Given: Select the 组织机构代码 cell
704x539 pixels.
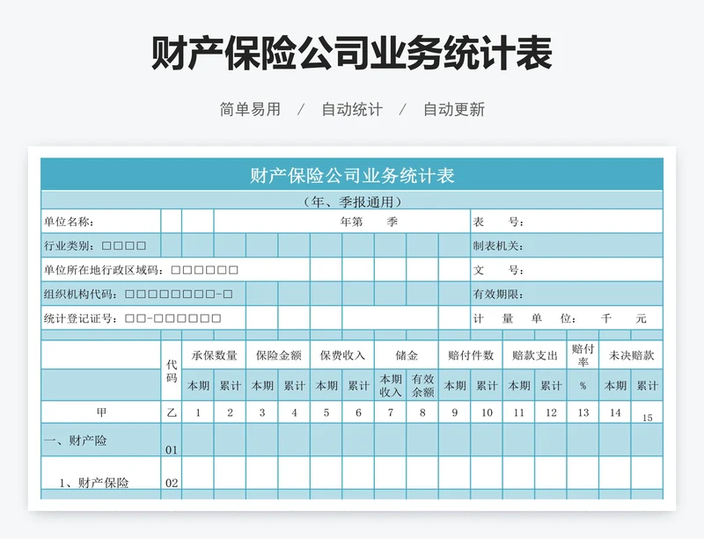Looking at the screenshot, I should coord(143,294).
